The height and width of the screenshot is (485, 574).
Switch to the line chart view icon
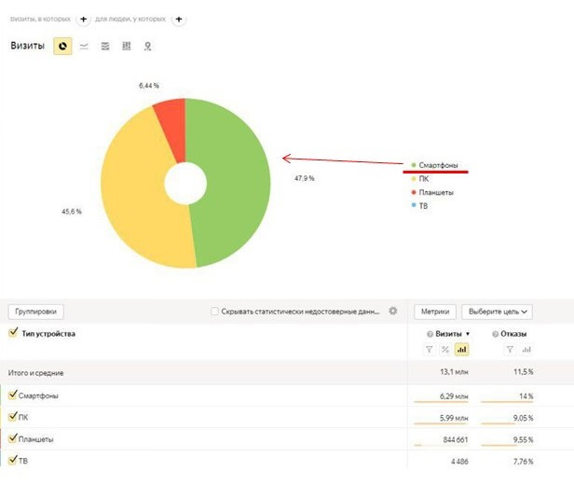[84, 46]
